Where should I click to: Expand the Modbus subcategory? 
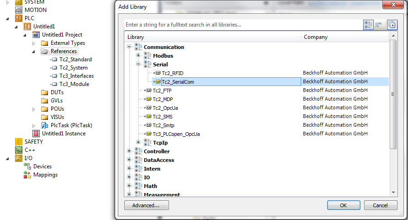138,55
